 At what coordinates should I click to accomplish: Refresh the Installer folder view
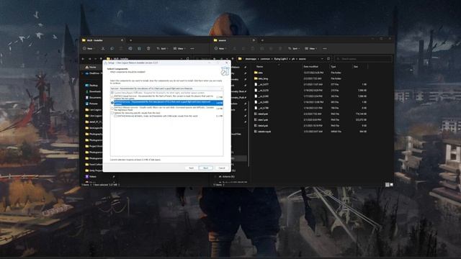click(187, 59)
